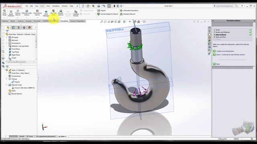This screenshot has width=257, height=144.
Task: Open the Simulation menu
Action: click(x=56, y=6)
